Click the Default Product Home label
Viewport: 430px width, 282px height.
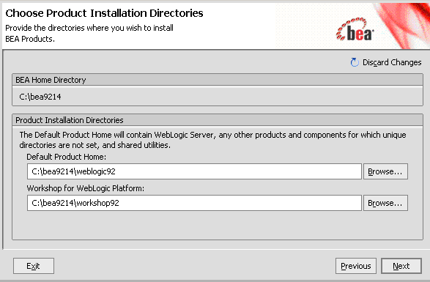coord(67,157)
